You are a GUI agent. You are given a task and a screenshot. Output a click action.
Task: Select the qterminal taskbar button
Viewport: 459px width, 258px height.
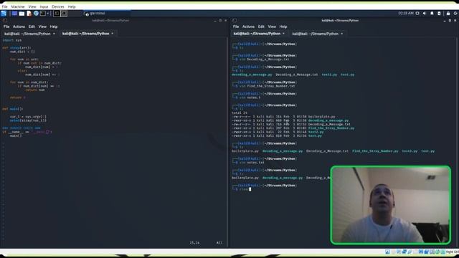click(x=107, y=13)
